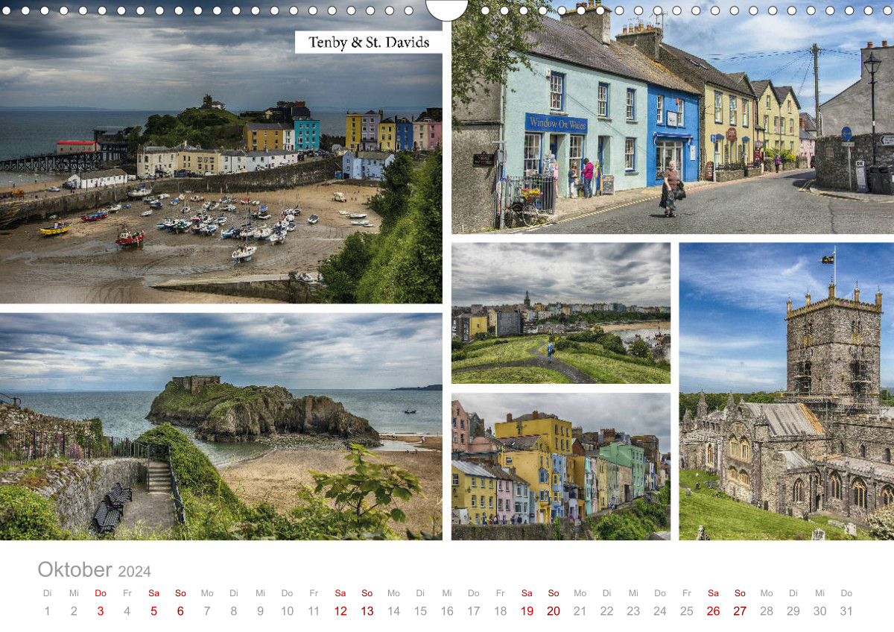Open the grassy hill path photo
The height and width of the screenshot is (632, 894).
[560, 313]
